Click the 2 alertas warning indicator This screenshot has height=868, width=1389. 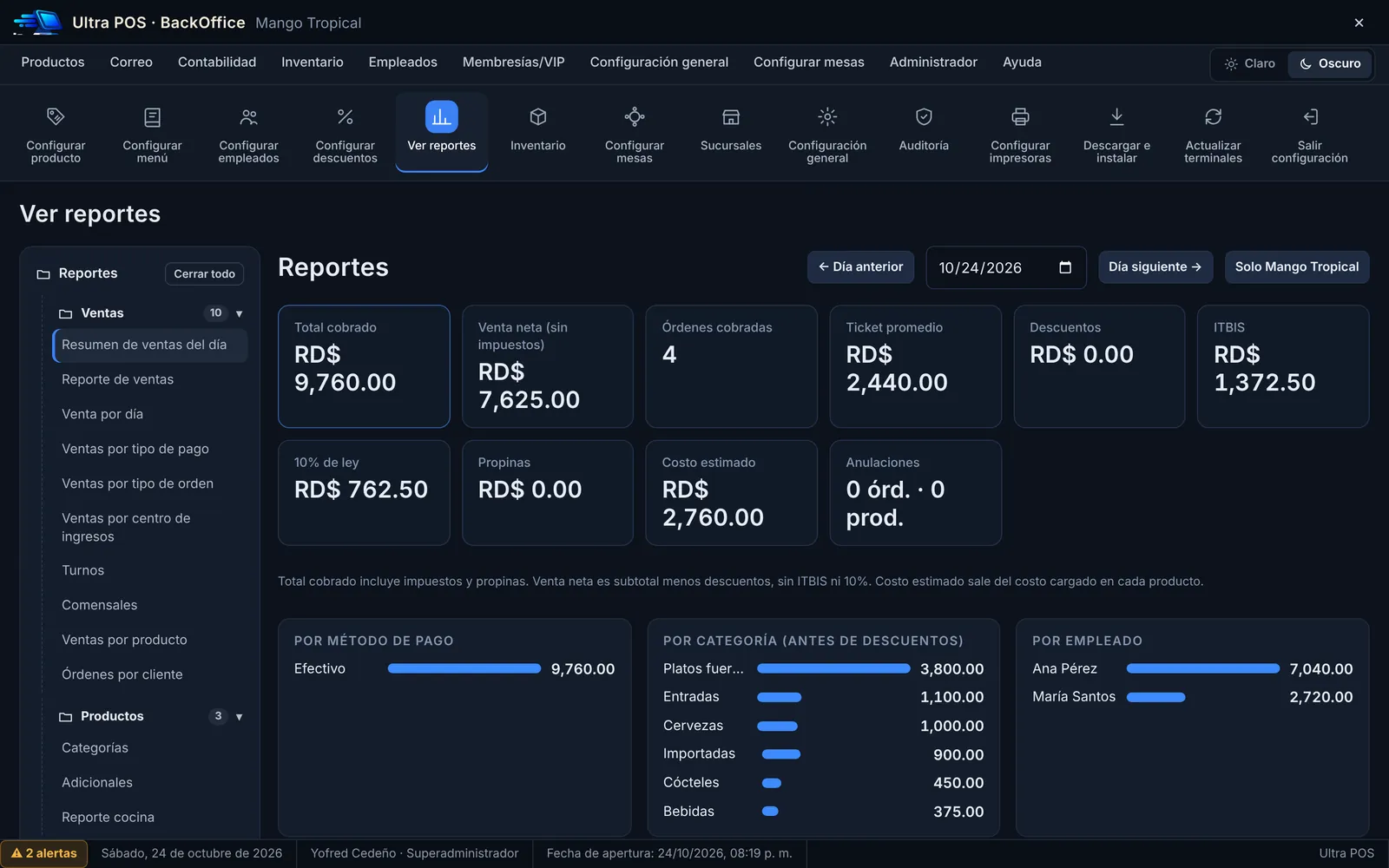44,853
